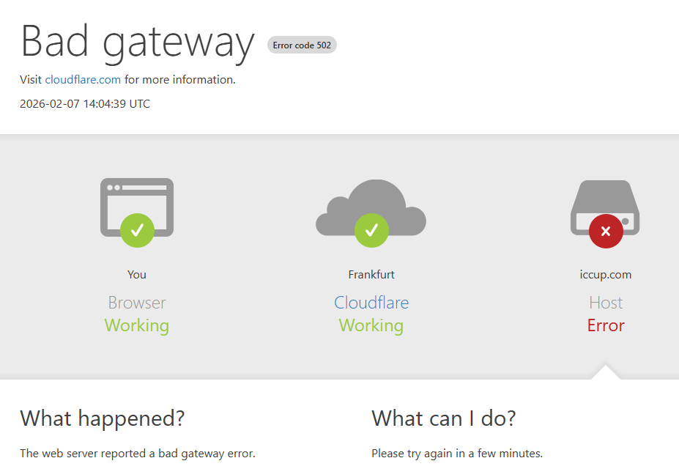Click the 'Frankfurt' location label
This screenshot has height=469, width=679.
click(371, 275)
